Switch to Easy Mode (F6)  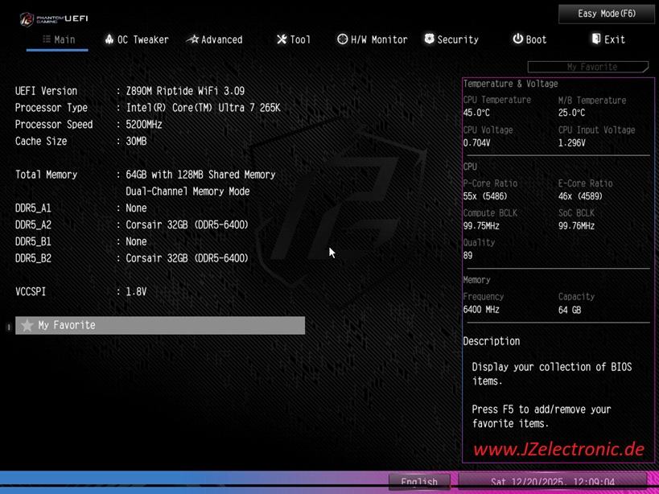(607, 14)
